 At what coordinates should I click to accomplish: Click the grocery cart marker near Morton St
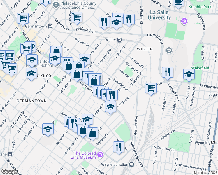(77, 18)
